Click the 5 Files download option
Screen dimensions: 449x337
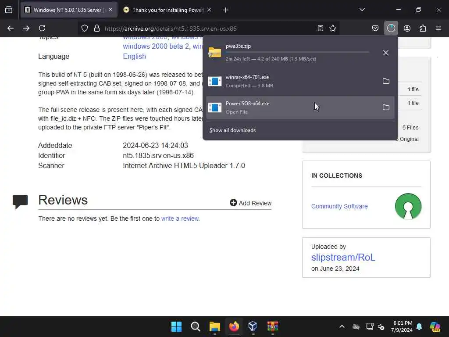pyautogui.click(x=410, y=128)
